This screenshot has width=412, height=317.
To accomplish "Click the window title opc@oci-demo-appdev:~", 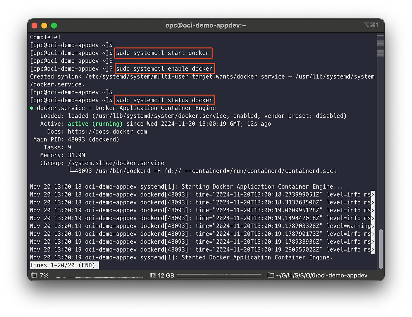I will coord(206,25).
